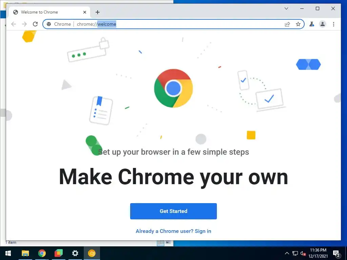Share this page using the share icon
Screen dimensions: 347x260
pos(287,24)
